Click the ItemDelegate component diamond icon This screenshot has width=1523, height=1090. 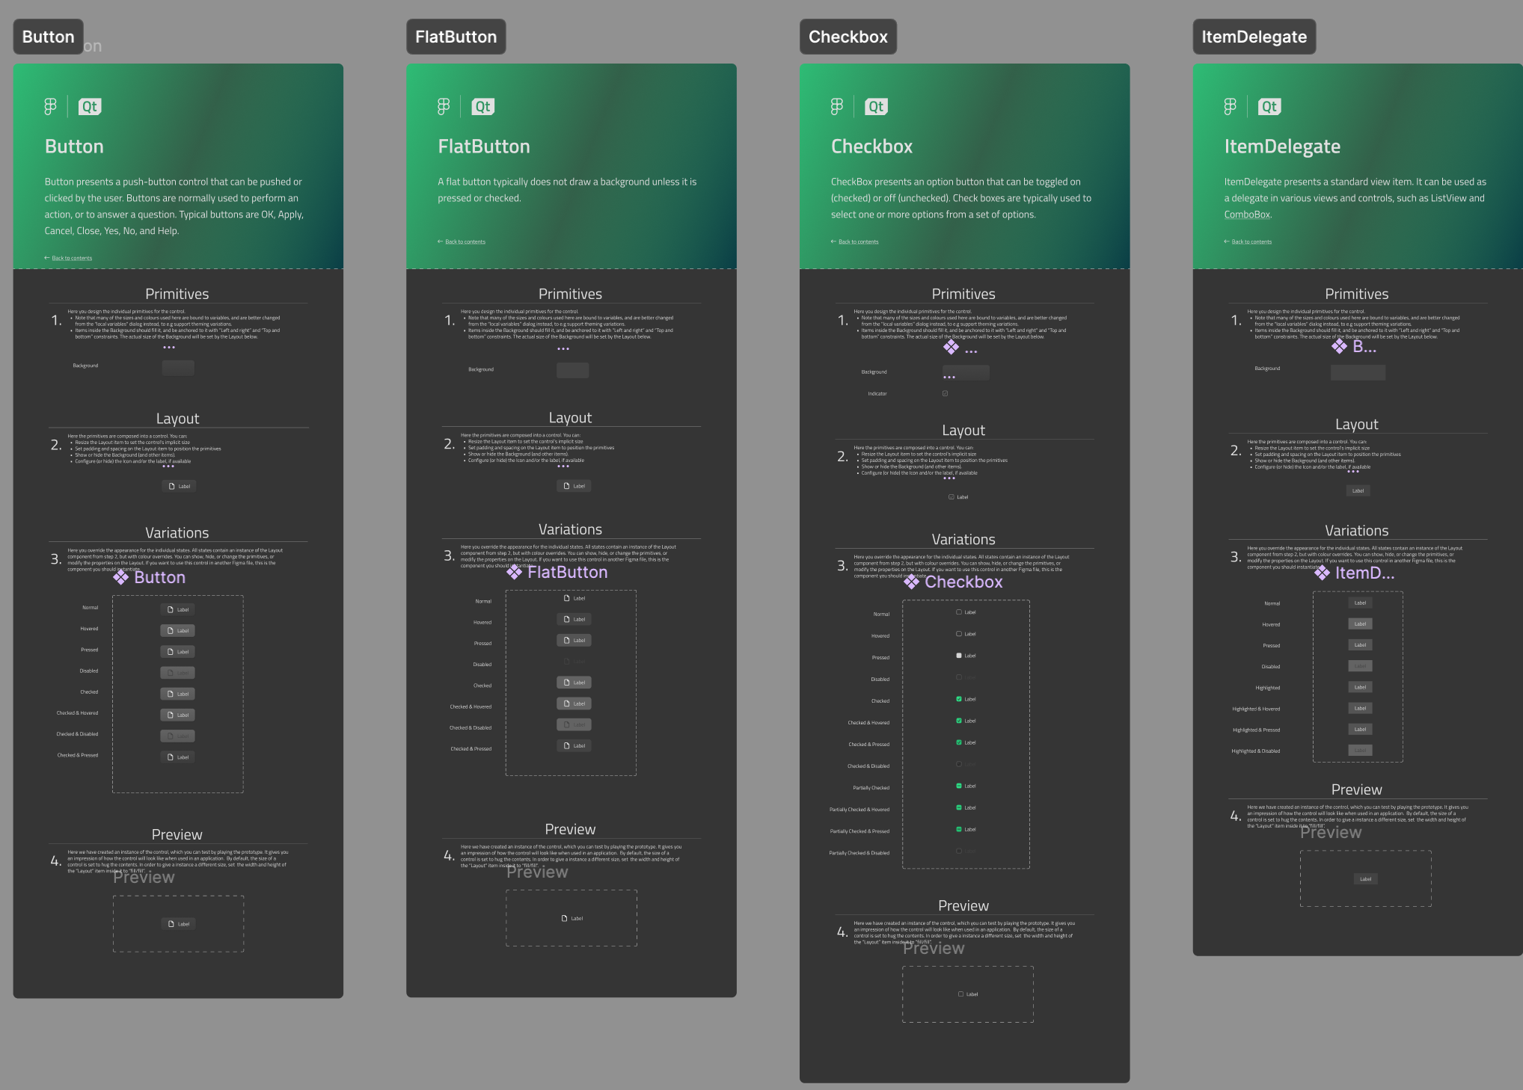tap(1322, 572)
